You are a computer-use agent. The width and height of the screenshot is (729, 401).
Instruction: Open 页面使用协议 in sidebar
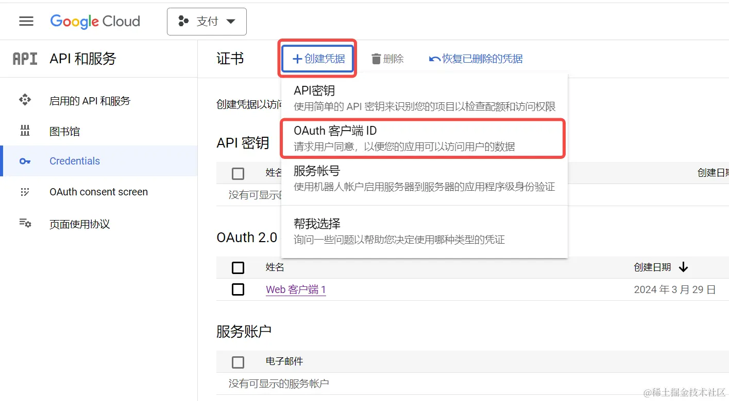[80, 224]
